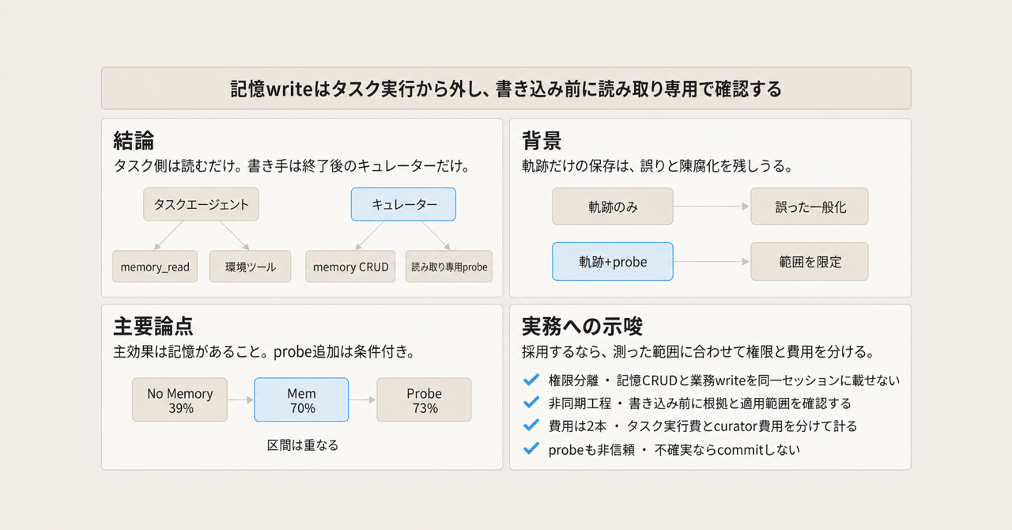Click the title banner 記憶writeはタスク実行から外し
Image resolution: width=1012 pixels, height=530 pixels.
(506, 88)
